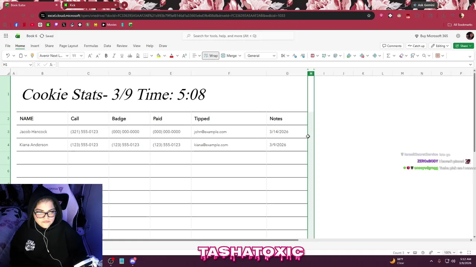Click the Find magnifier icon in ribbon
The height and width of the screenshot is (267, 476).
pos(424,56)
